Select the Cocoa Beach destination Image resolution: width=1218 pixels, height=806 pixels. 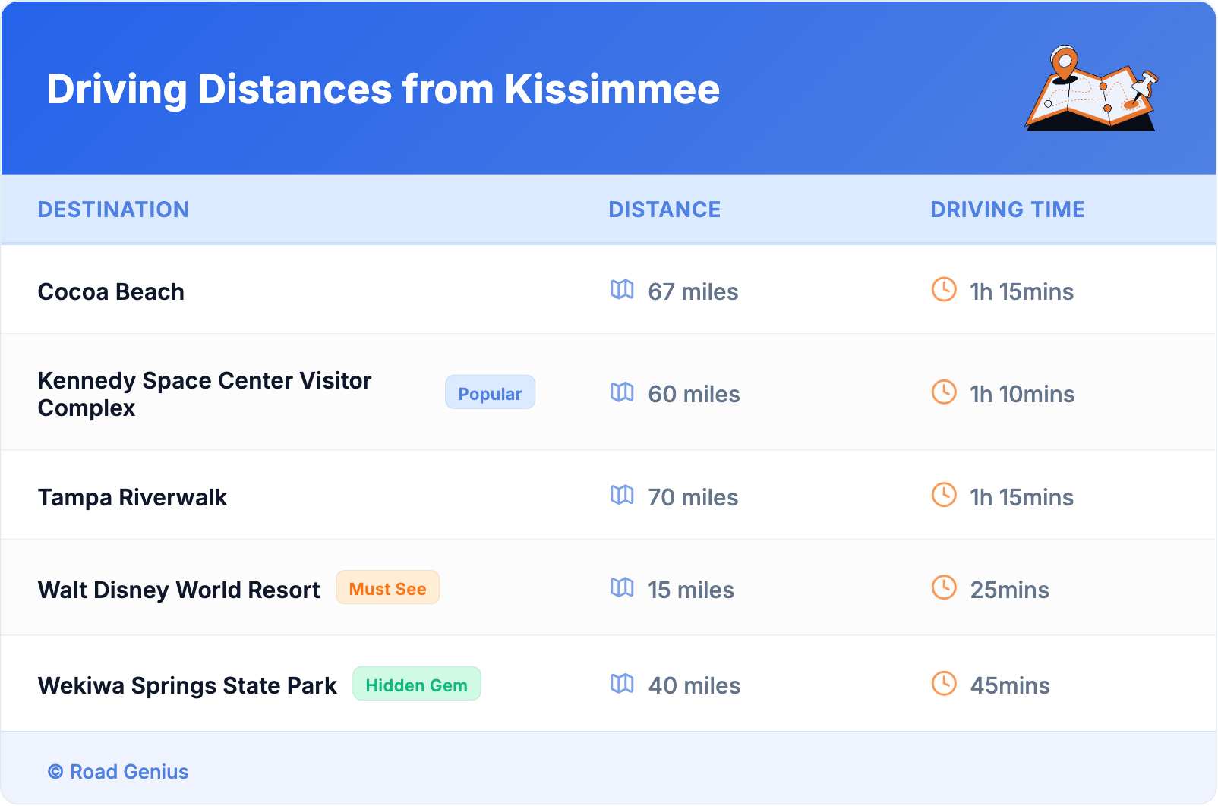pos(111,292)
